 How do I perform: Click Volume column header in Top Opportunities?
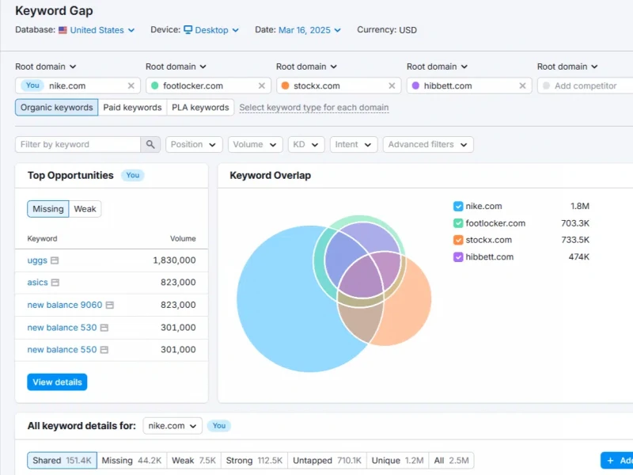pyautogui.click(x=183, y=239)
